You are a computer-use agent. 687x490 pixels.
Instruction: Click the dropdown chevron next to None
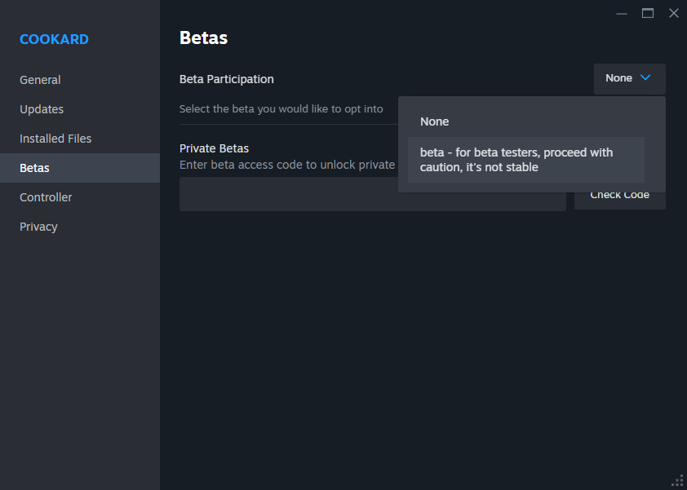click(x=645, y=78)
